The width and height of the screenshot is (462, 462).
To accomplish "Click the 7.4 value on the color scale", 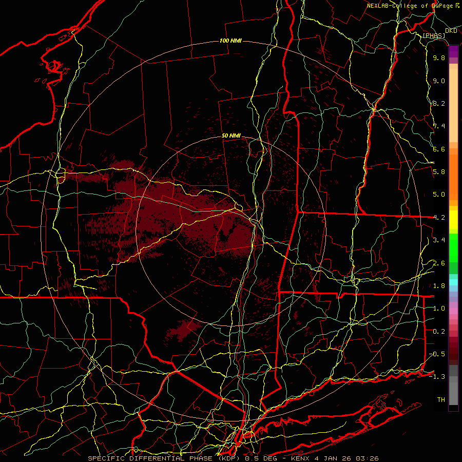I will coord(439,126).
